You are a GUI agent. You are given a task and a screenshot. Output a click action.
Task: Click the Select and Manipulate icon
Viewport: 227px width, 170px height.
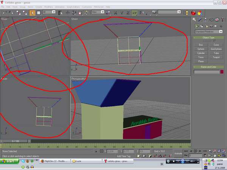pos(86,13)
